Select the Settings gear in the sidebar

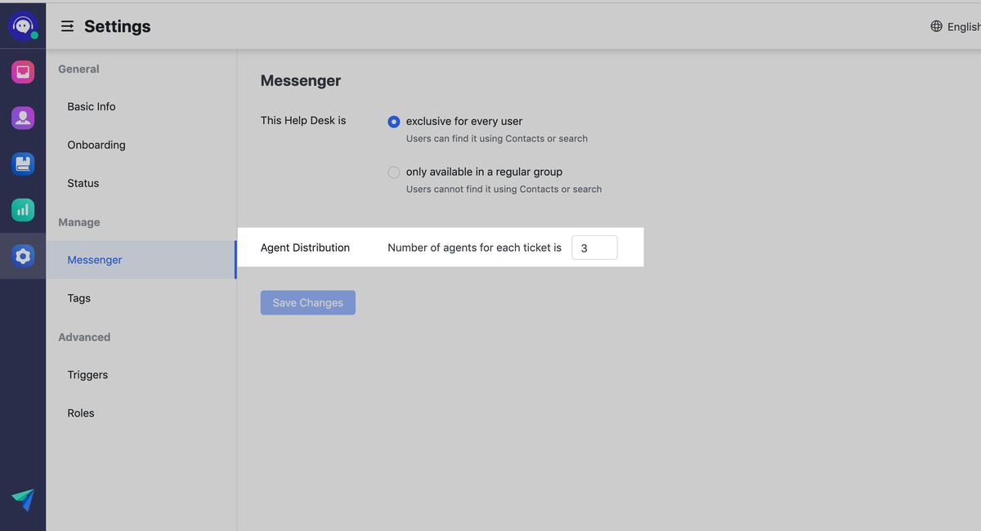tap(22, 256)
